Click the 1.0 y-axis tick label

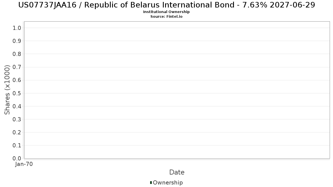click(x=17, y=28)
